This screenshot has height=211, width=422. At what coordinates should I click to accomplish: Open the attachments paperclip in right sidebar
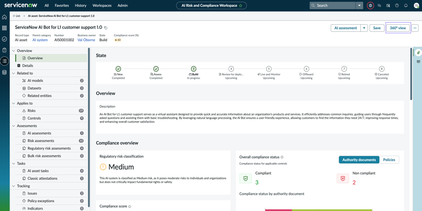[418, 53]
